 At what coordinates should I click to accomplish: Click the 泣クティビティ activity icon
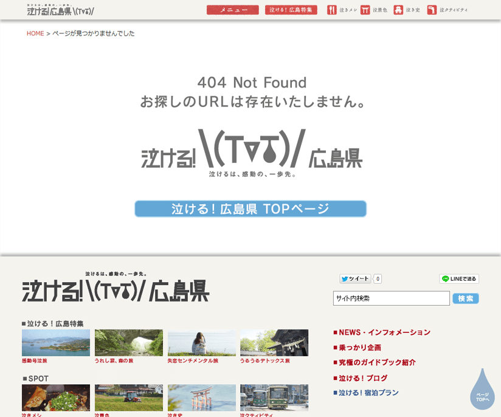pyautogui.click(x=432, y=10)
